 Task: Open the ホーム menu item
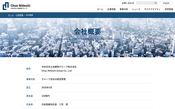[100, 9]
